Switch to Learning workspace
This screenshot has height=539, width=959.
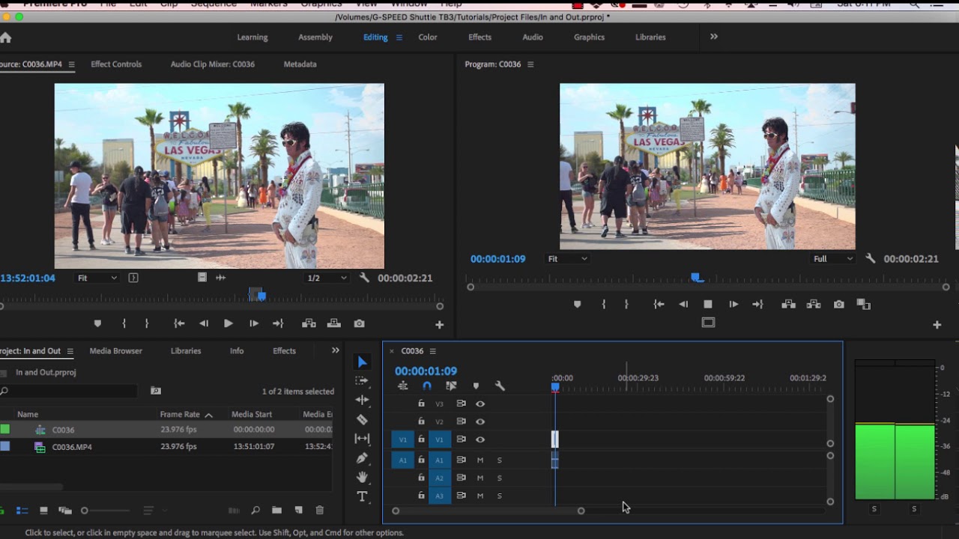tap(252, 37)
